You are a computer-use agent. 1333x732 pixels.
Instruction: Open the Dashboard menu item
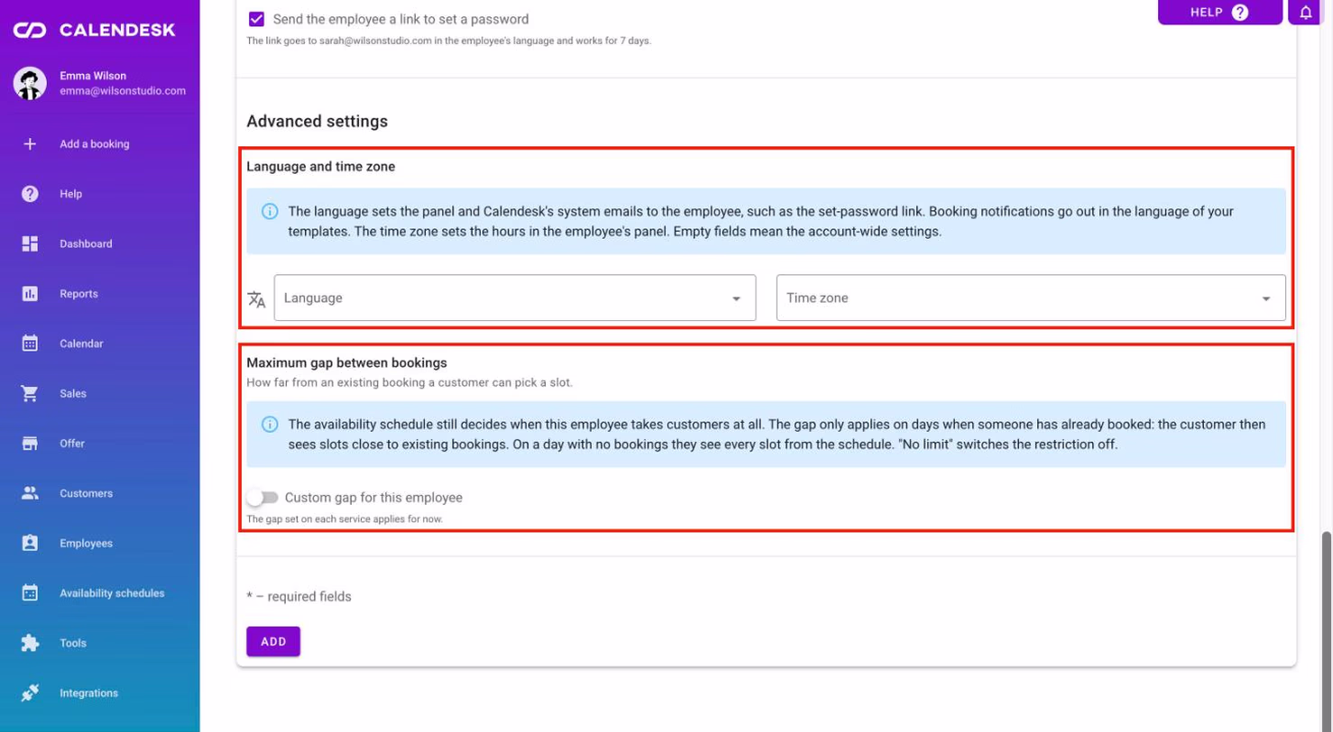pos(86,243)
